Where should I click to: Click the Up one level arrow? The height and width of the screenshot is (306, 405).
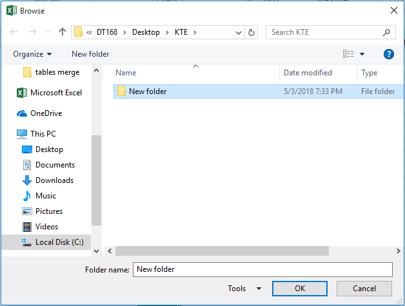(x=63, y=32)
